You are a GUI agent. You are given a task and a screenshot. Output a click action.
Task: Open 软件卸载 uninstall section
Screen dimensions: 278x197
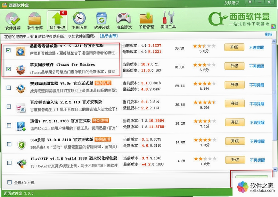101,21
